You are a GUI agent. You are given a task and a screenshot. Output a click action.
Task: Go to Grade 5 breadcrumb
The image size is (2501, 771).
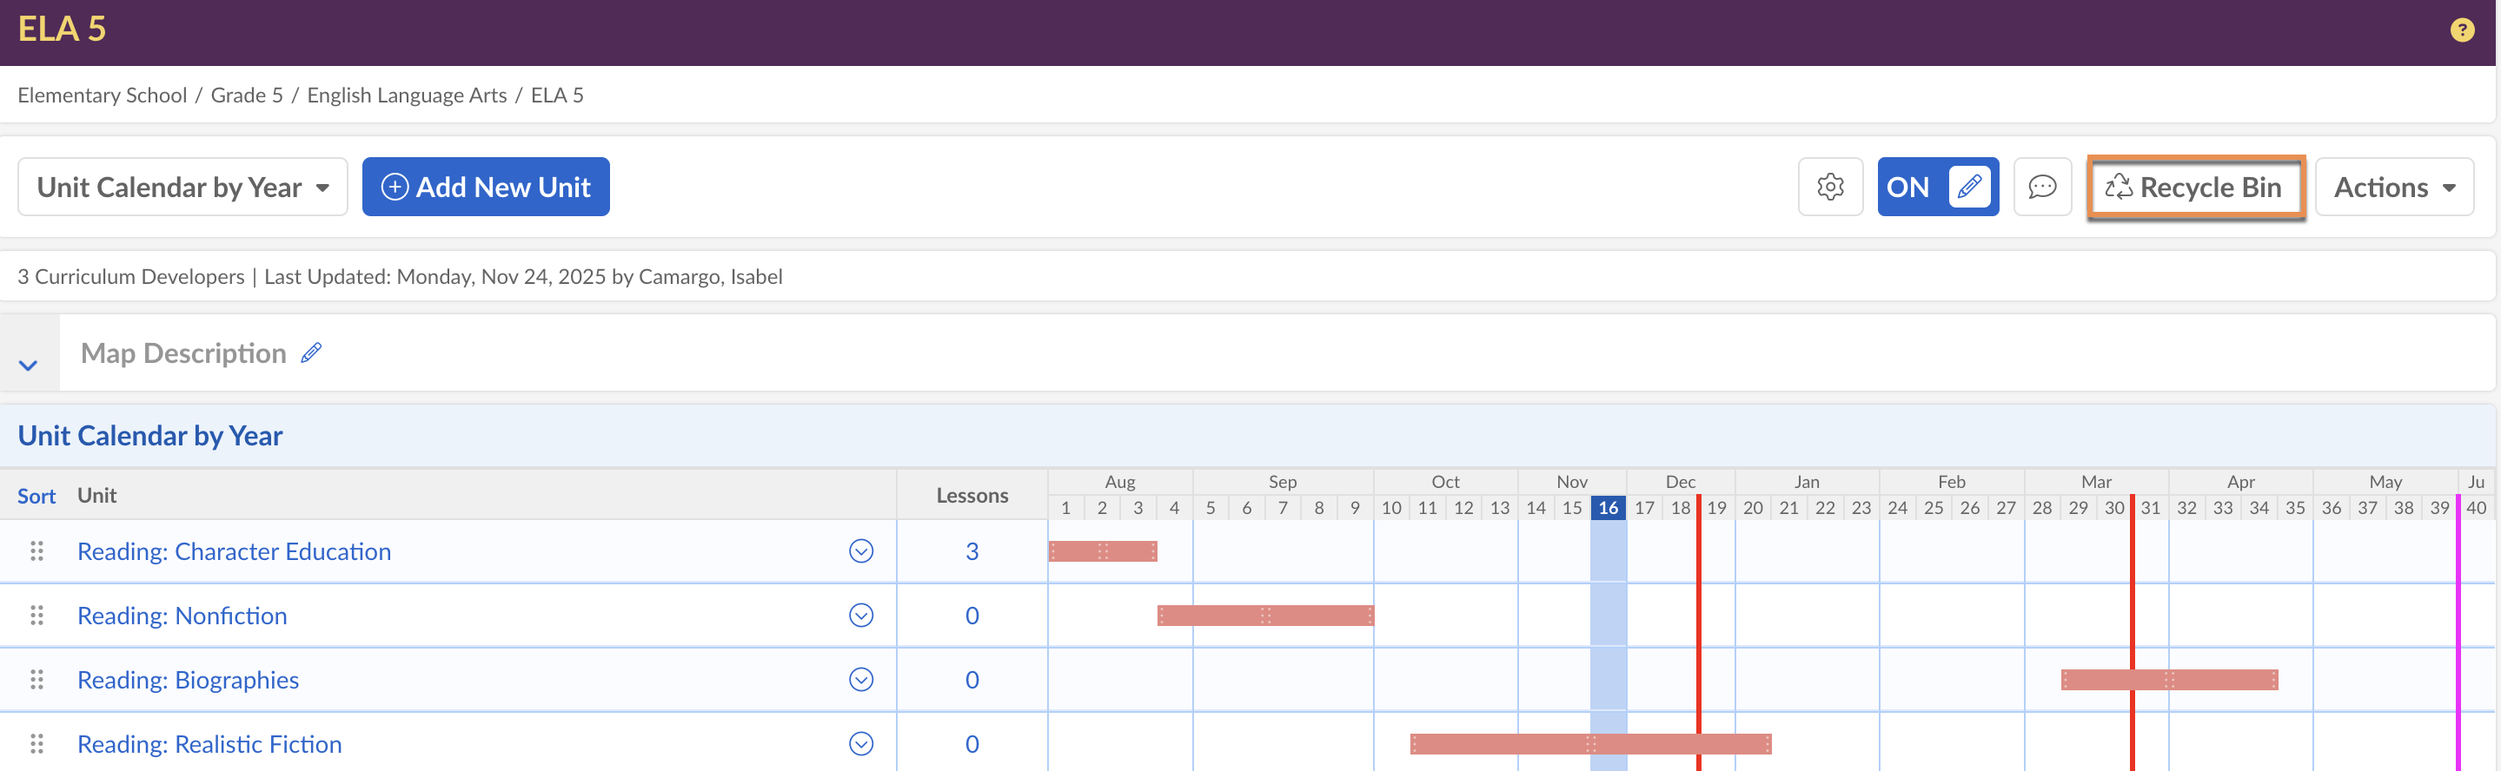pyautogui.click(x=247, y=95)
